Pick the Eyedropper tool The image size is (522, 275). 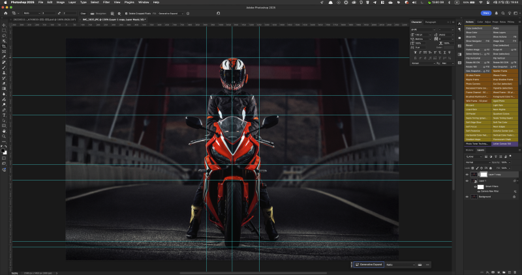[4, 57]
